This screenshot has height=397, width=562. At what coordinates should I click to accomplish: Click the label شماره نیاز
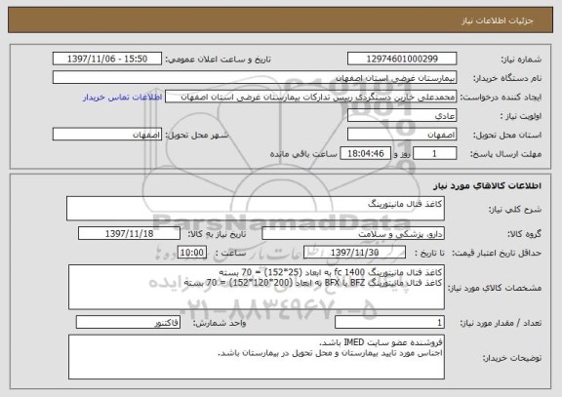click(x=521, y=60)
